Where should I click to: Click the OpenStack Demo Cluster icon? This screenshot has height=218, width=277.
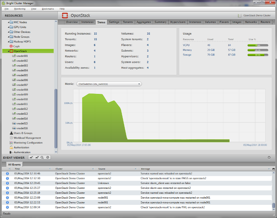[239, 16]
